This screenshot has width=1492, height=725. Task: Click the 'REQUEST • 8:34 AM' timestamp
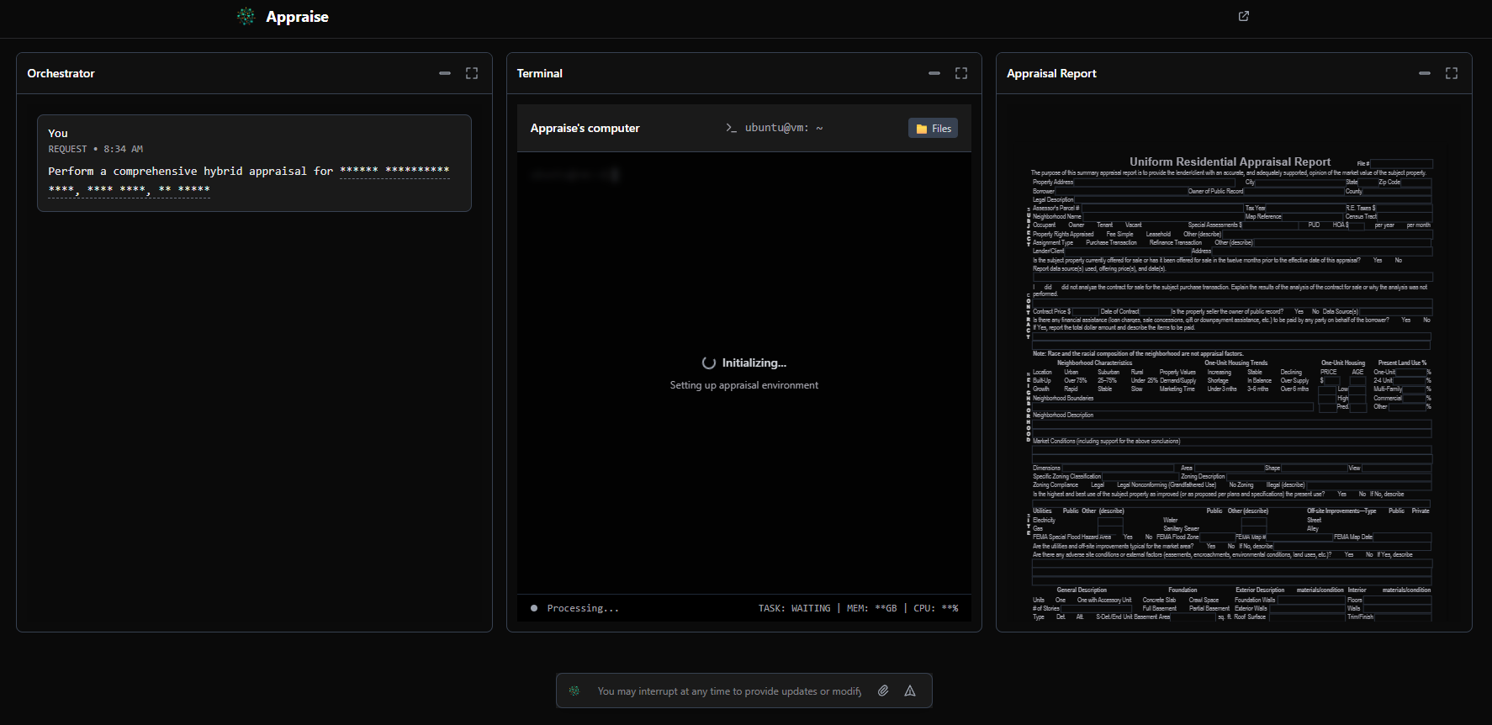pyautogui.click(x=95, y=149)
